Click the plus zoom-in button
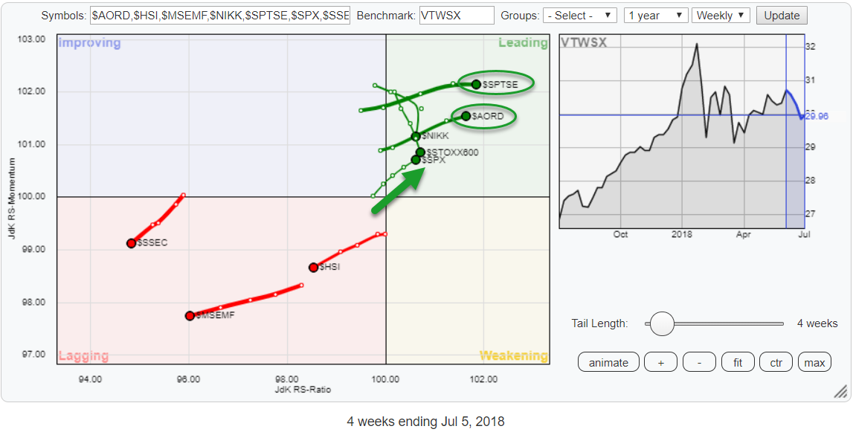Image resolution: width=853 pixels, height=432 pixels. 660,362
